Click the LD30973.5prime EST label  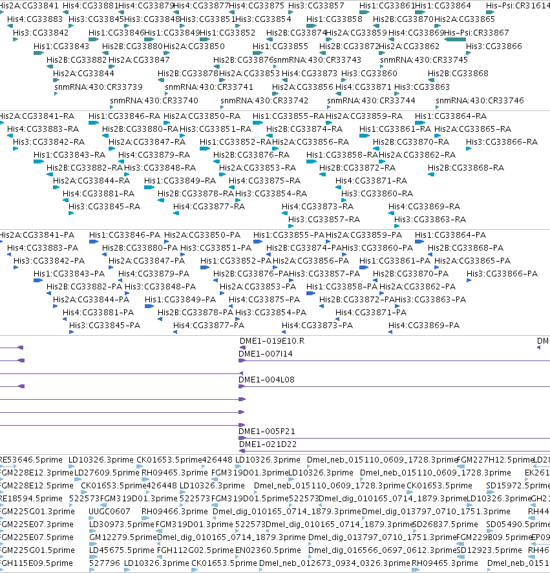tap(122, 525)
